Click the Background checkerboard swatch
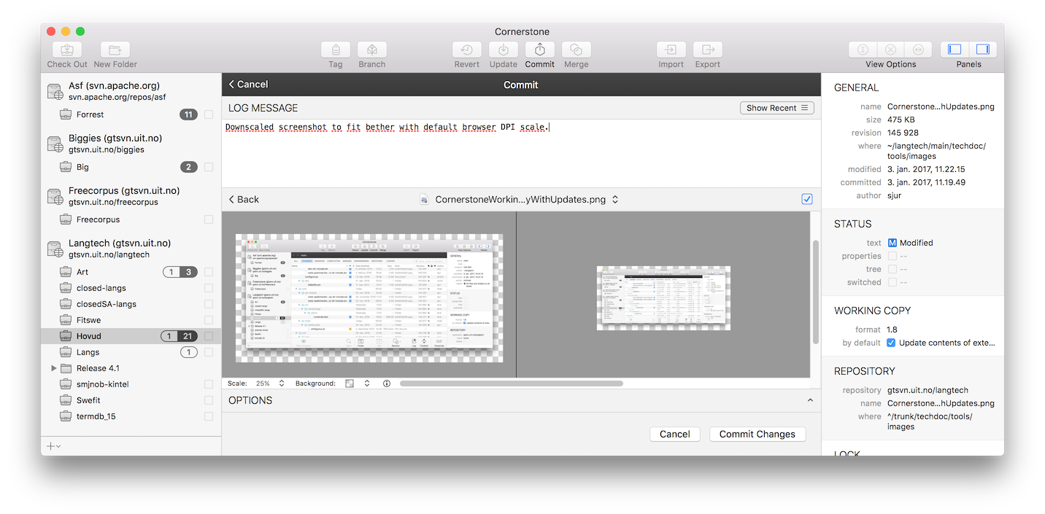Viewport: 1045px width, 514px height. pos(350,383)
